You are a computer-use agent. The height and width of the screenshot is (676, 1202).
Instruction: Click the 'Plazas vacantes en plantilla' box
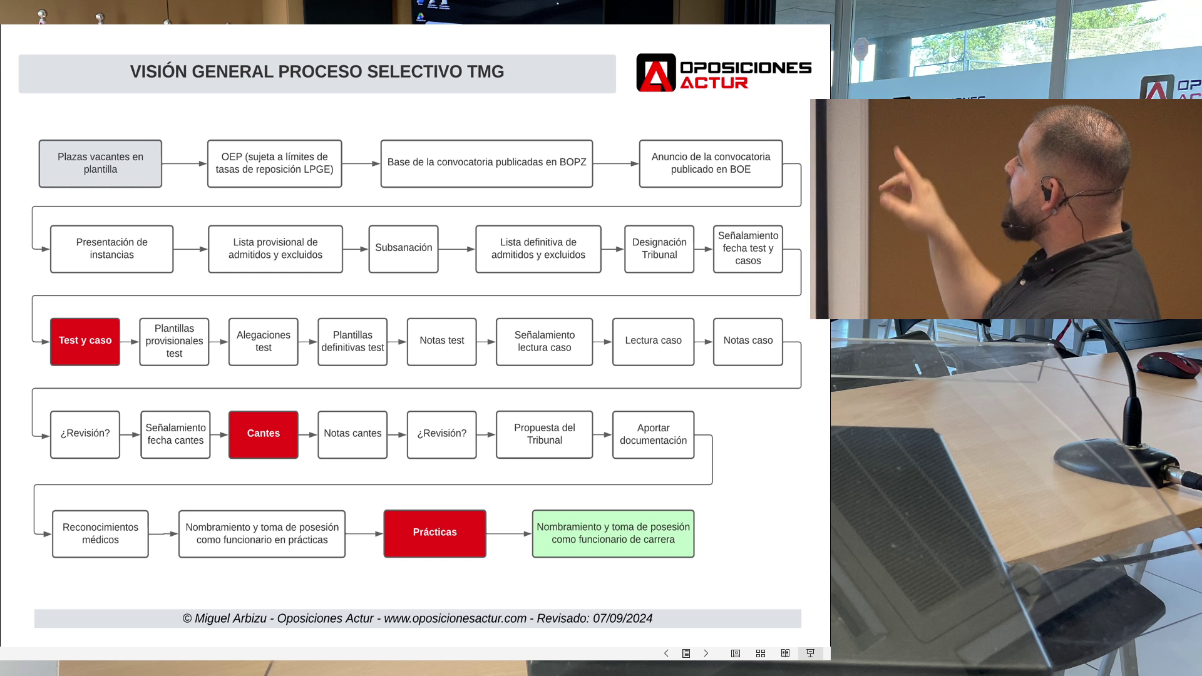(x=100, y=163)
